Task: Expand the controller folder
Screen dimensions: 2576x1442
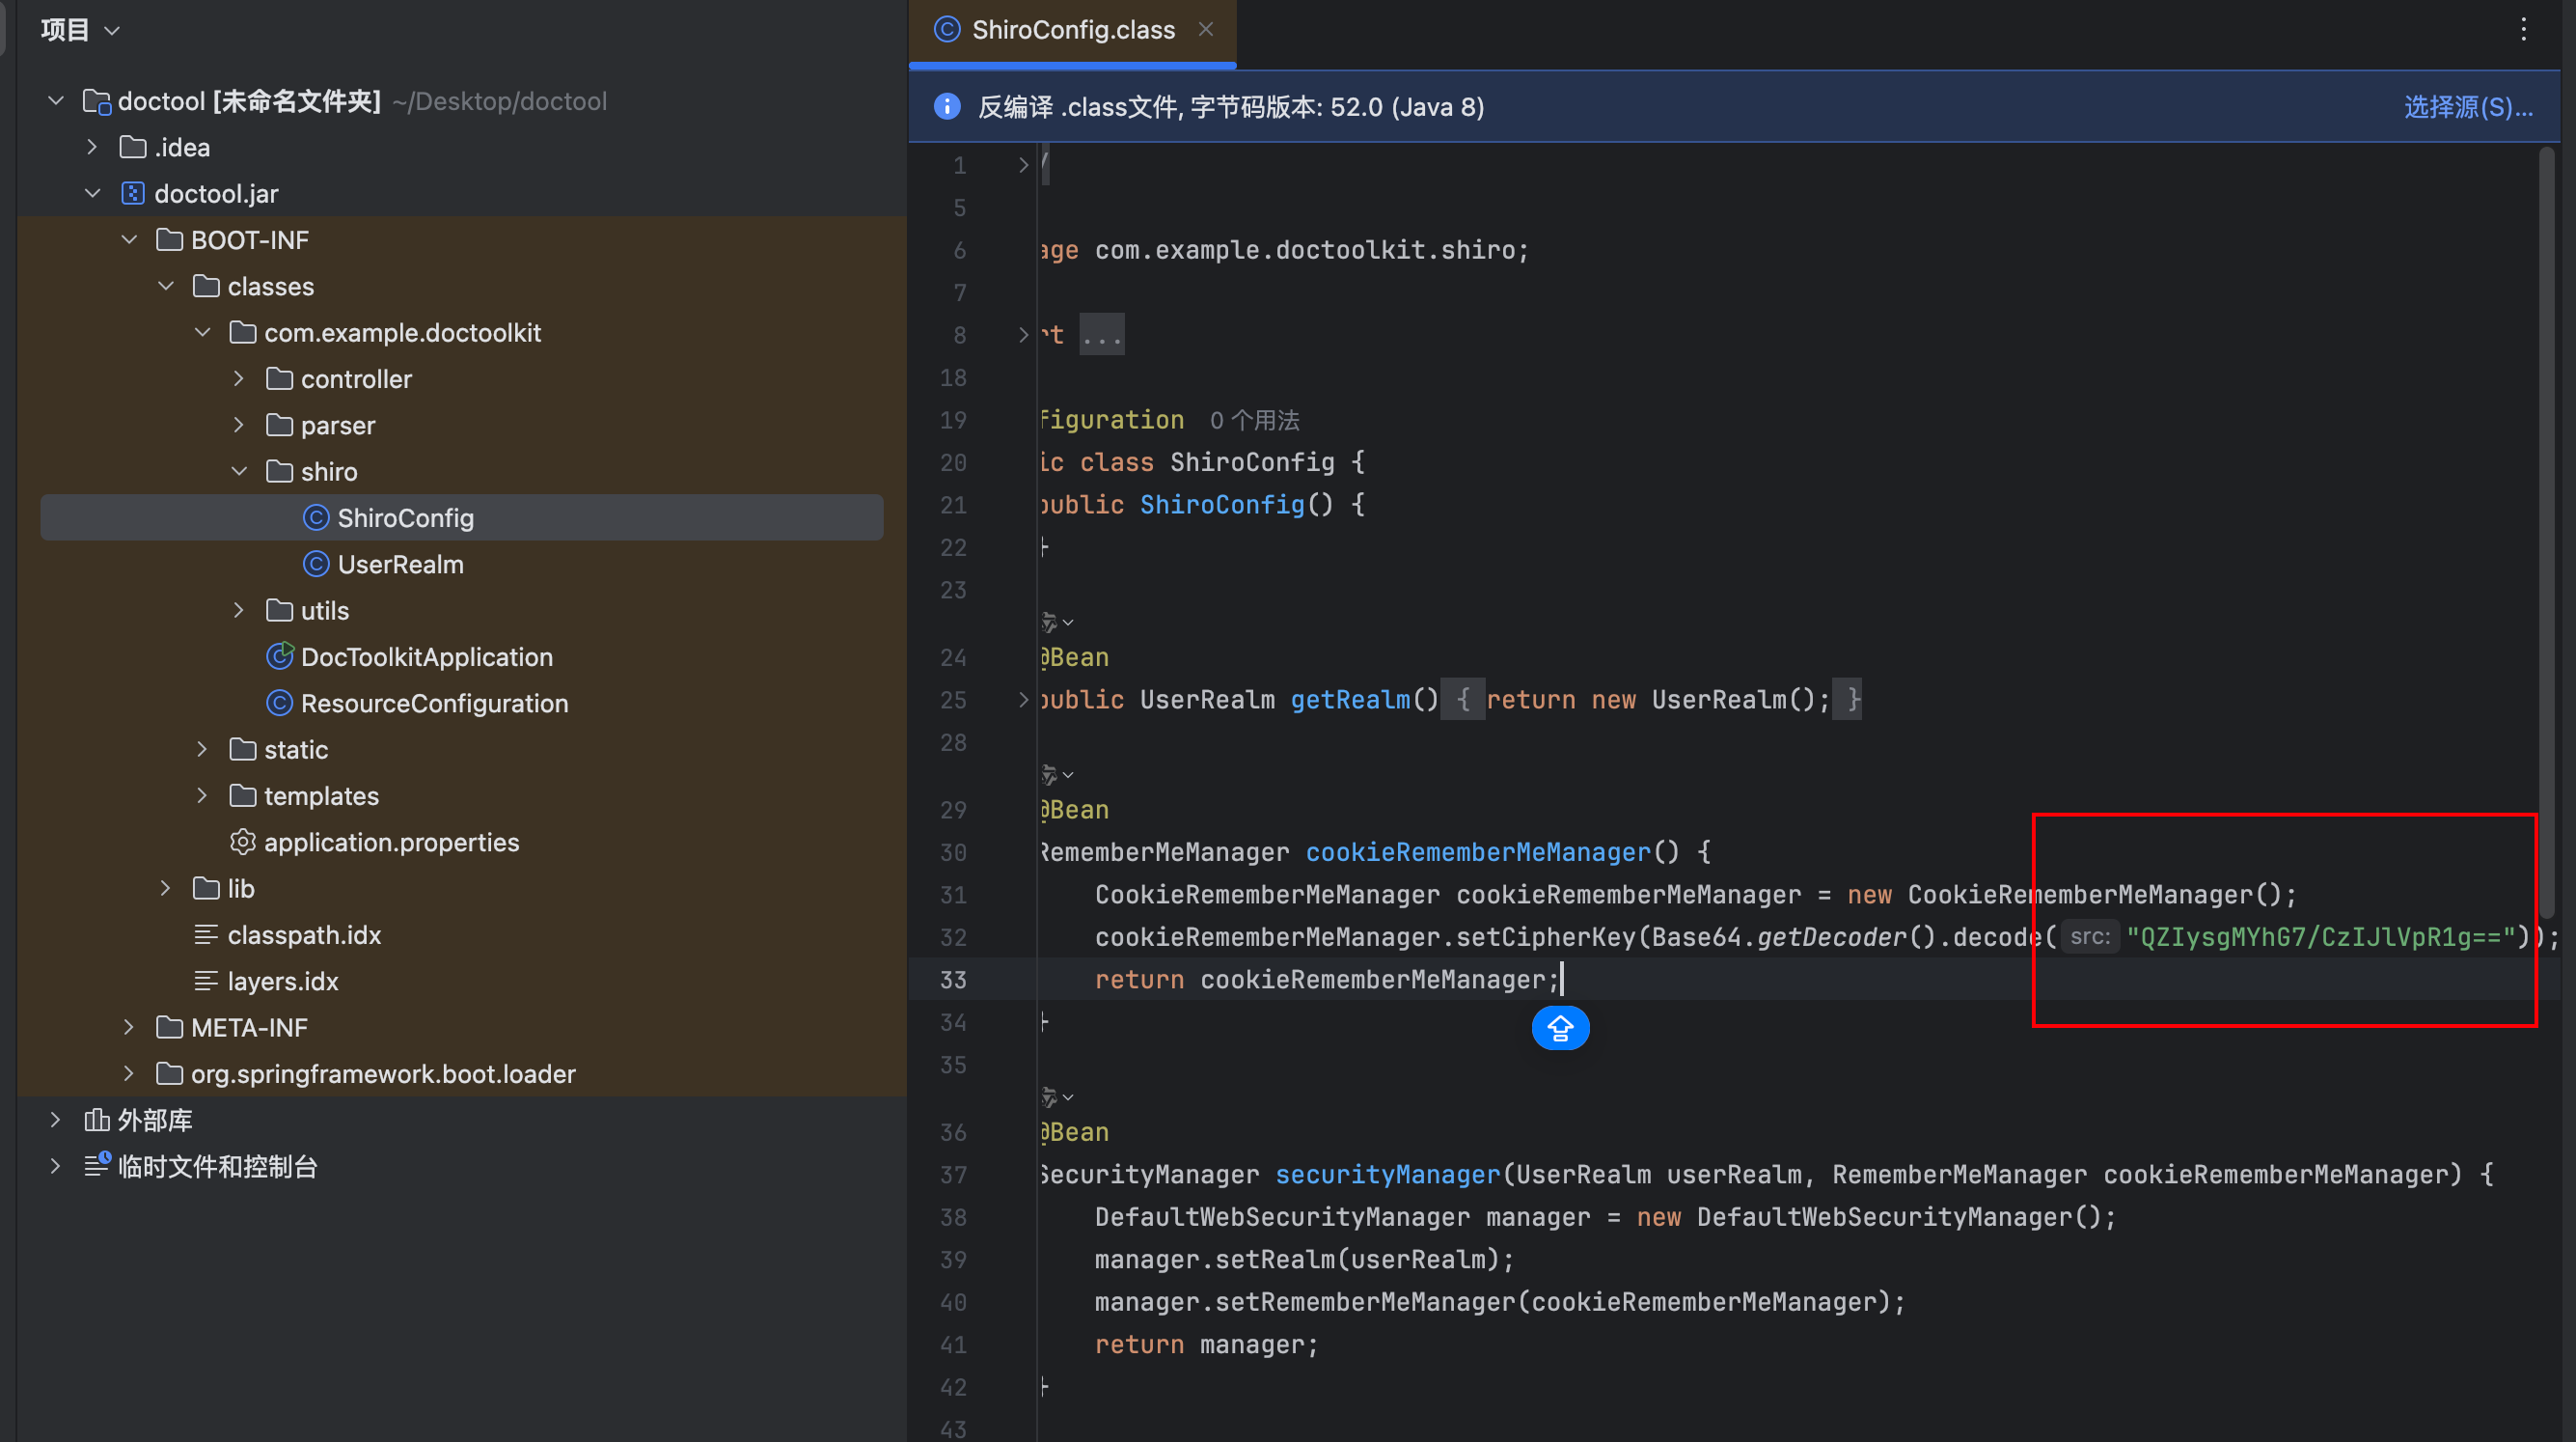Action: [x=239, y=379]
